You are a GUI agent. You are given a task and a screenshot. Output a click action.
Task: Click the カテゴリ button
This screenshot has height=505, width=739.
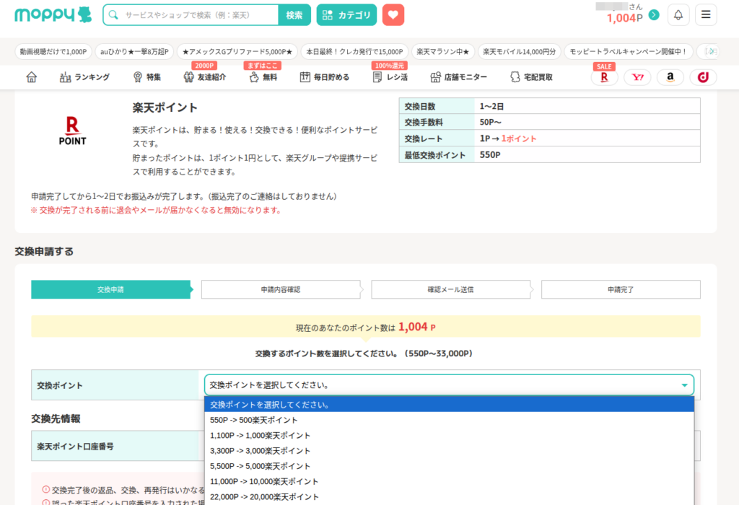click(346, 15)
